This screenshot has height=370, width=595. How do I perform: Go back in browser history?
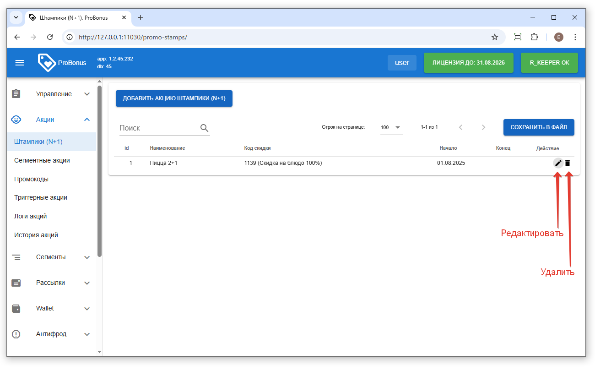17,37
